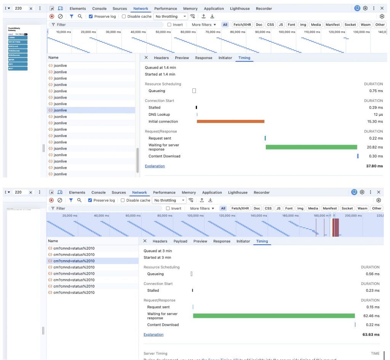Click import HAR upload icon in upper toolbar
The width and height of the screenshot is (390, 360).
[203, 16]
